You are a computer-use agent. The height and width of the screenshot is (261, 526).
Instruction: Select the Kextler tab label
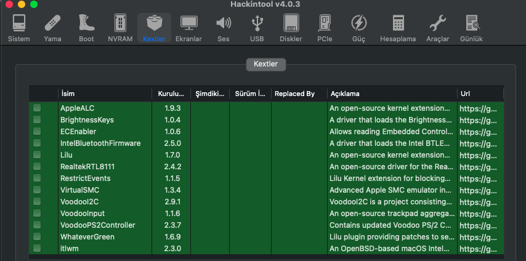tap(265, 63)
